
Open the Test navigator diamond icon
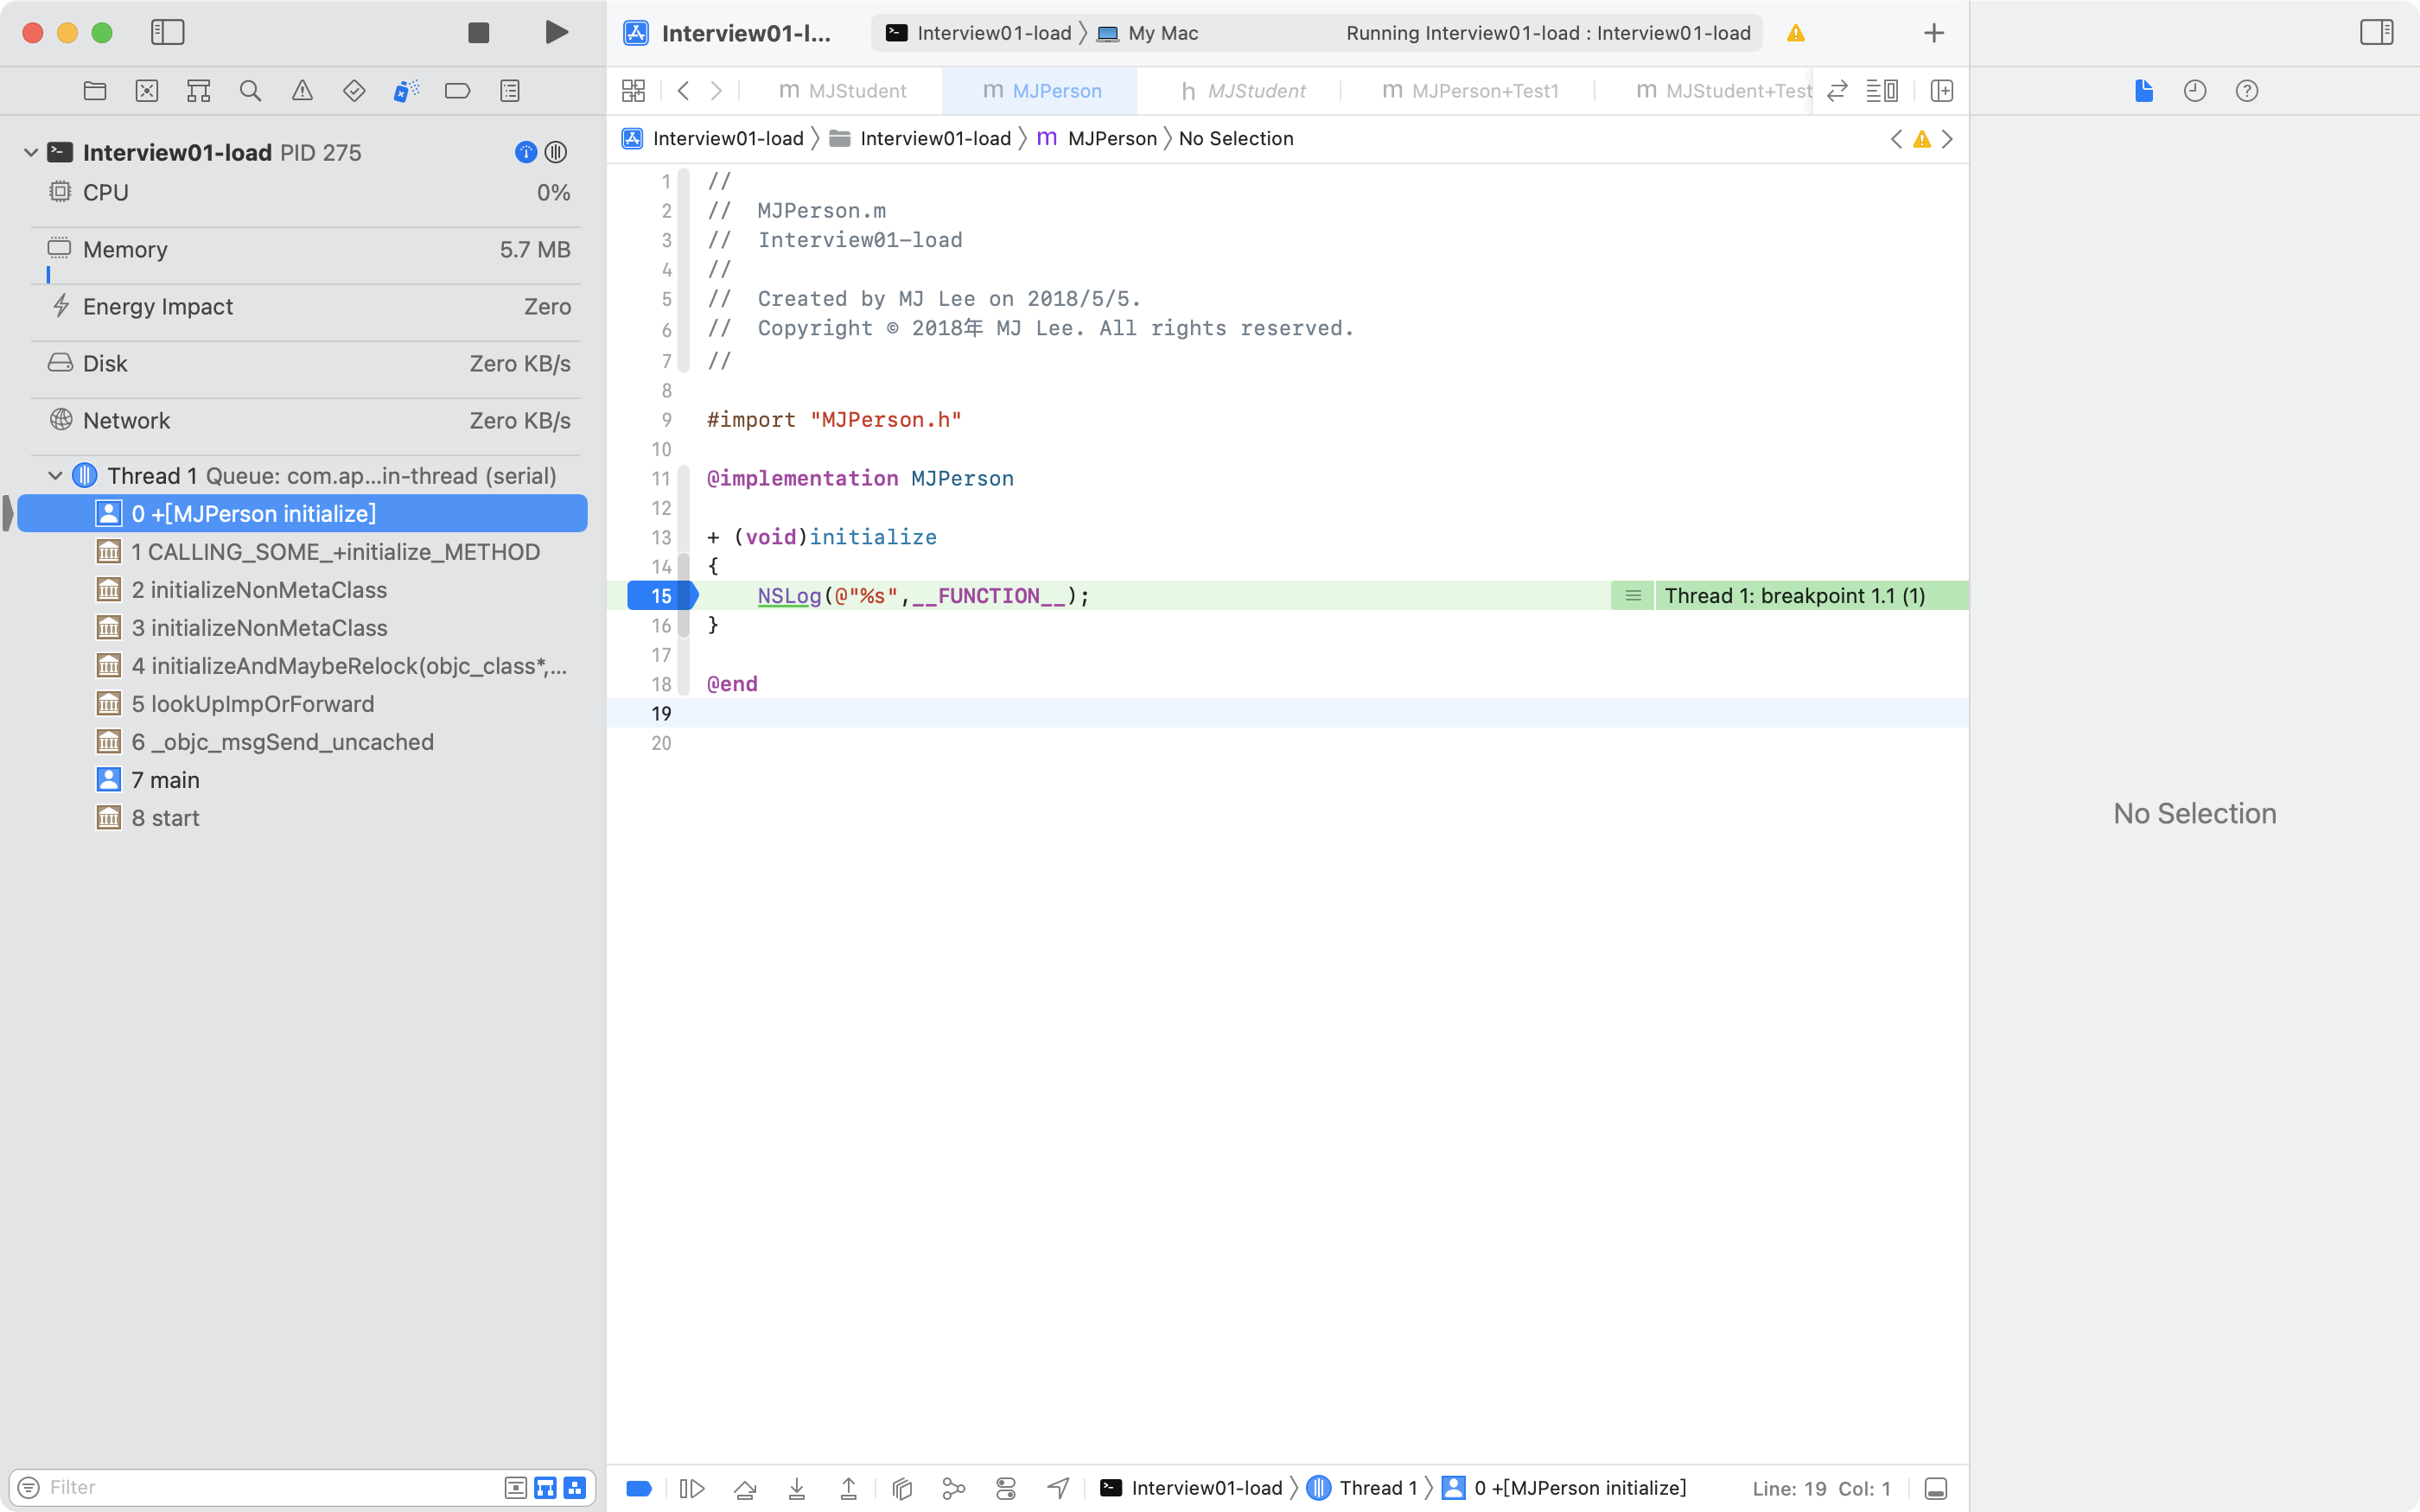pos(354,91)
